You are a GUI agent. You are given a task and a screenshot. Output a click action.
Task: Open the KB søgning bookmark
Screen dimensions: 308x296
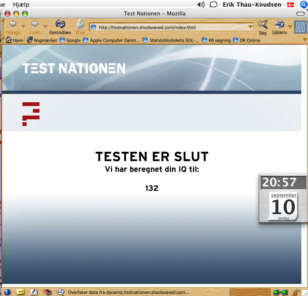pos(216,40)
